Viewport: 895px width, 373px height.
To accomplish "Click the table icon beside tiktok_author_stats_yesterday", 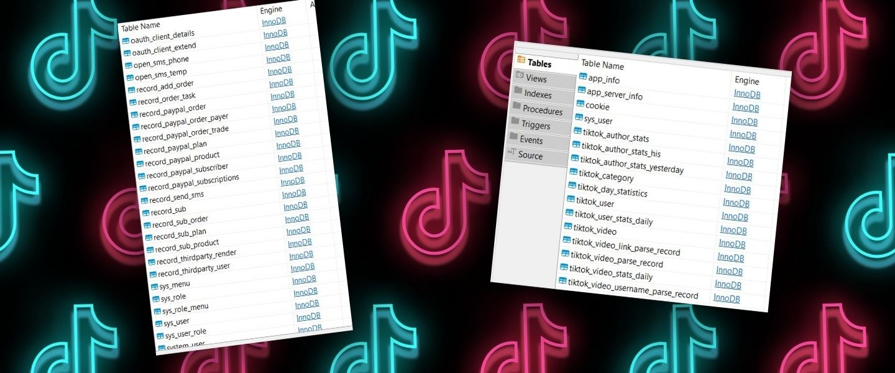I will (x=575, y=159).
